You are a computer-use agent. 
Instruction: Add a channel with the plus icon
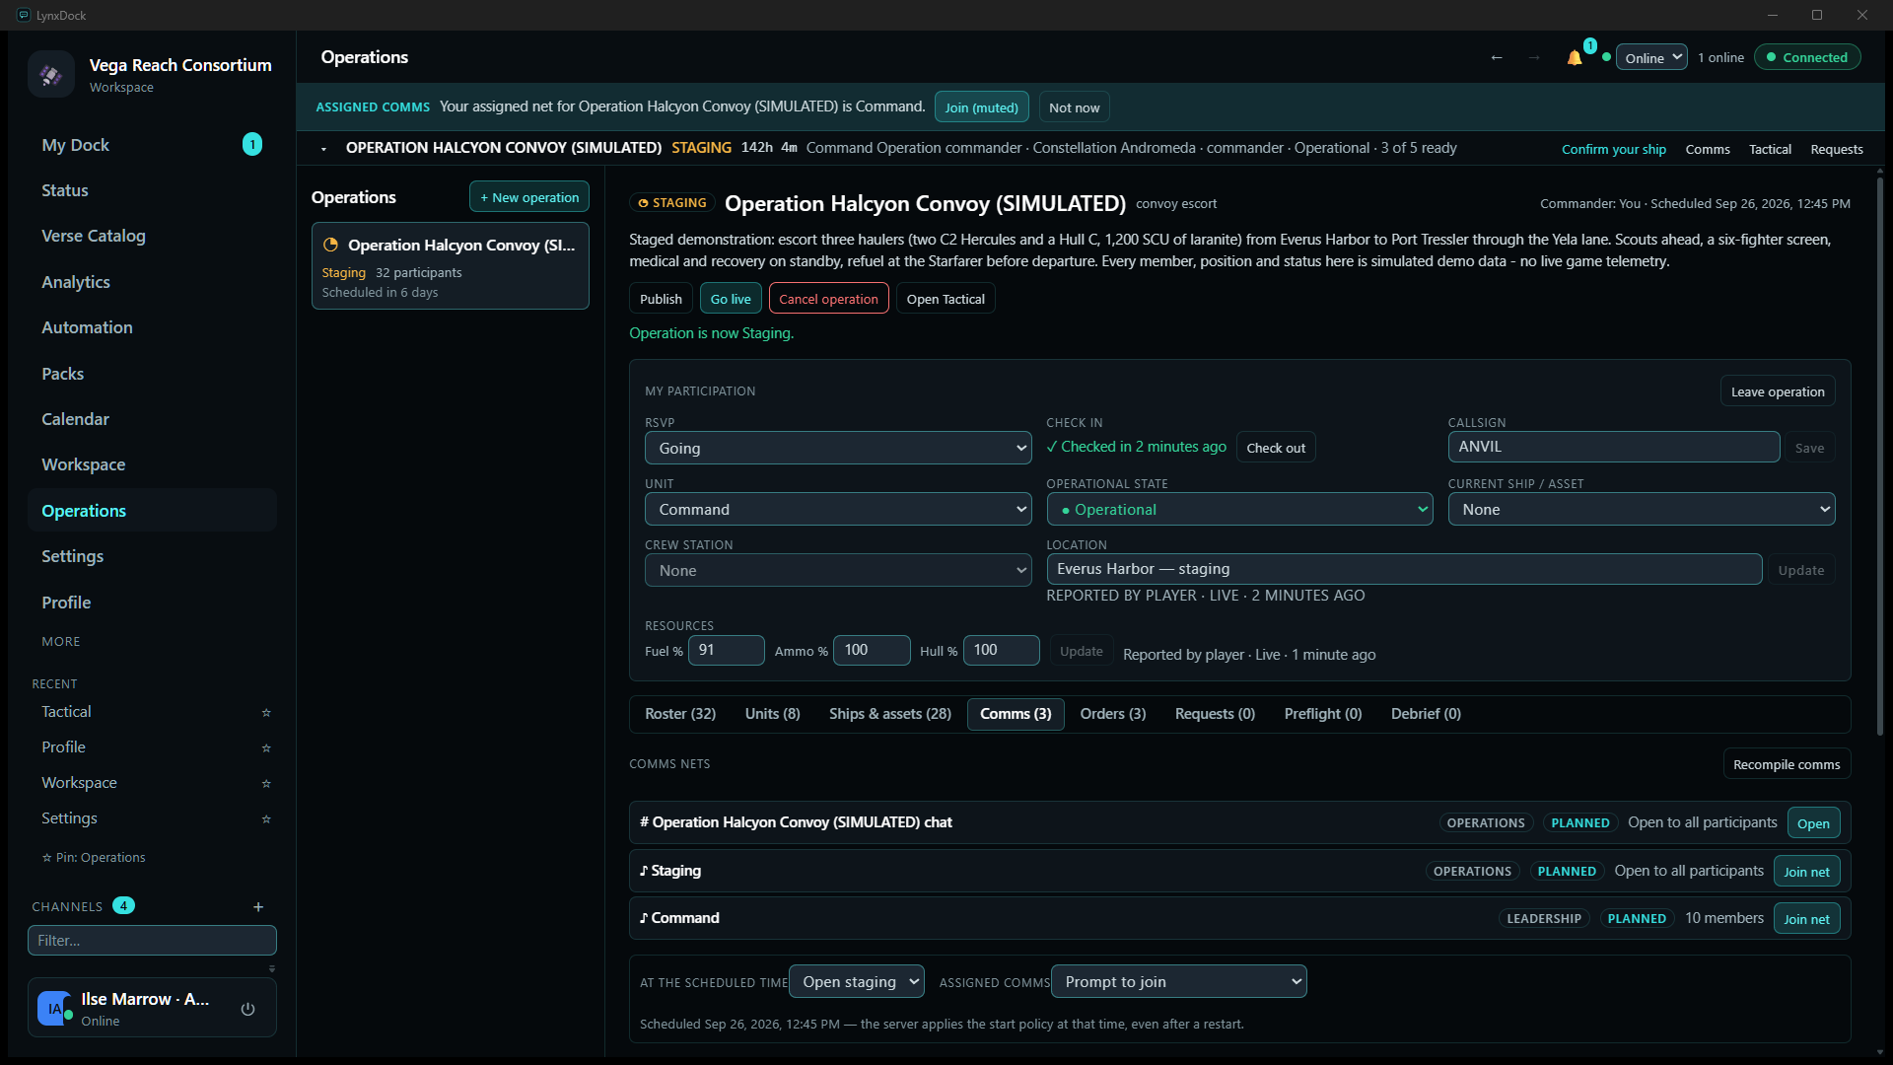pyautogui.click(x=258, y=907)
